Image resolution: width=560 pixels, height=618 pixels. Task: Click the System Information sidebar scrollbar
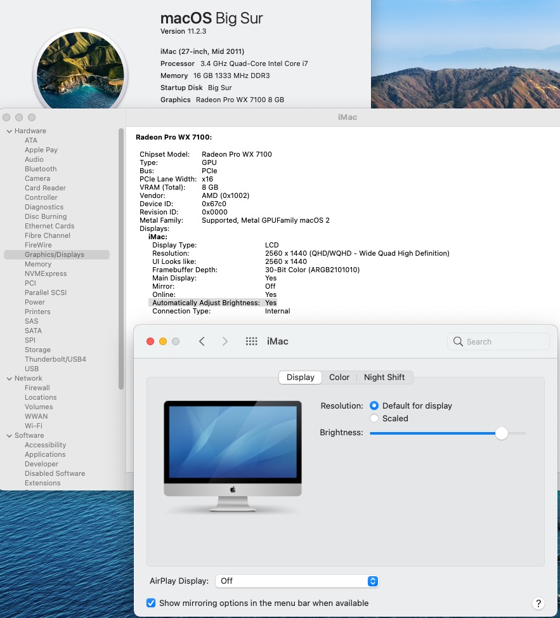pos(121,258)
